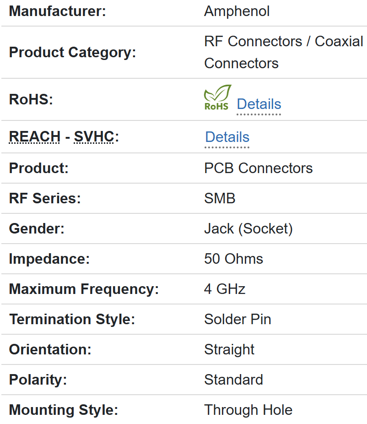Click the green RoHS leaf icon

217,97
